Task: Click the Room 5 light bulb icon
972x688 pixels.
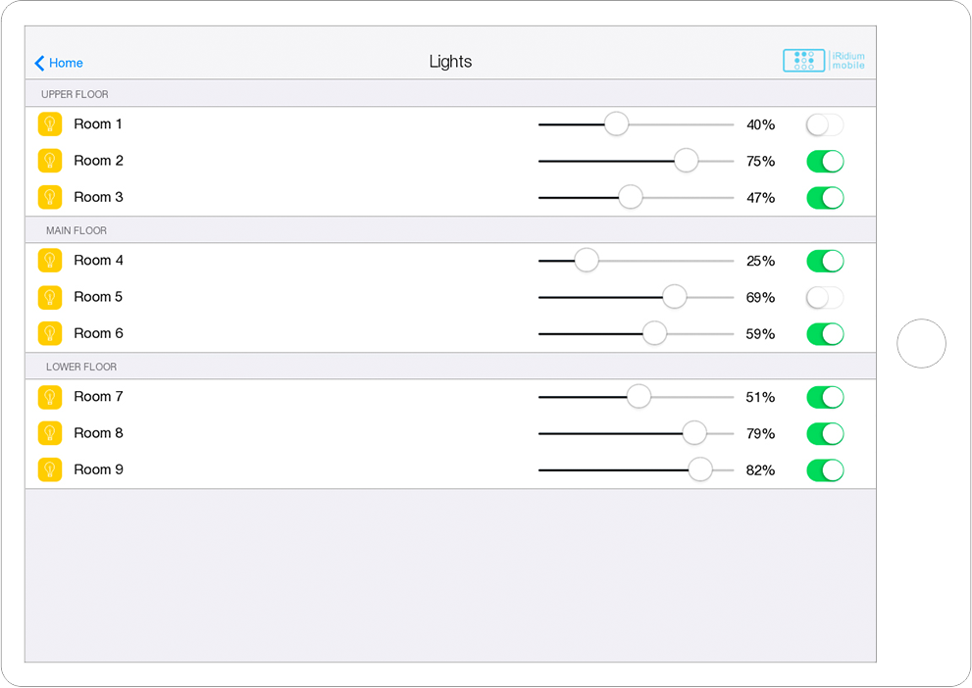Action: tap(50, 297)
